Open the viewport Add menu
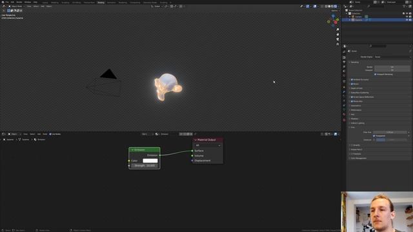 click(43, 6)
